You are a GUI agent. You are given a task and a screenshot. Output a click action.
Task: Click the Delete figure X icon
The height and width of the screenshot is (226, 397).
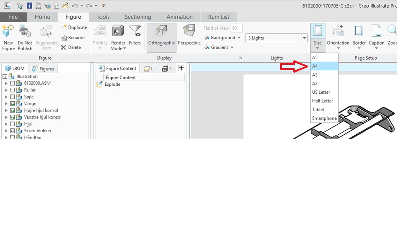(64, 47)
